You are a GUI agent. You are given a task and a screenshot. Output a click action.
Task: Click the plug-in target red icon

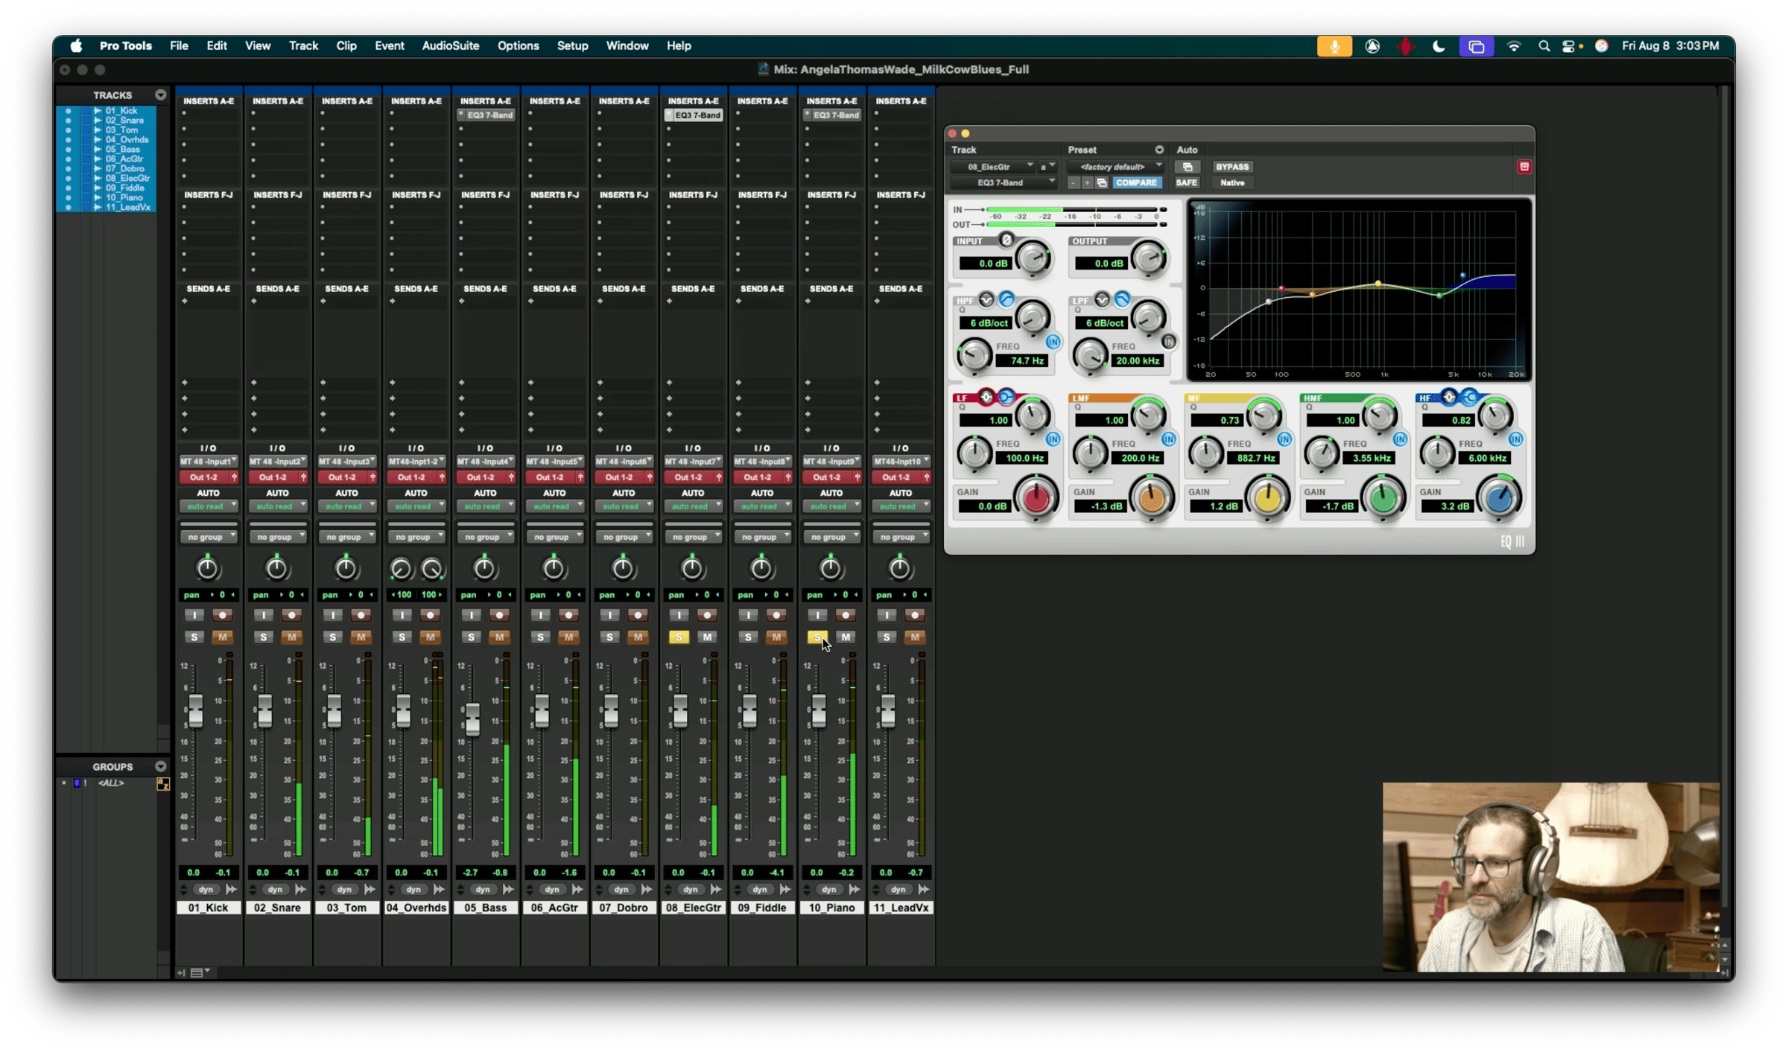[x=1524, y=167]
